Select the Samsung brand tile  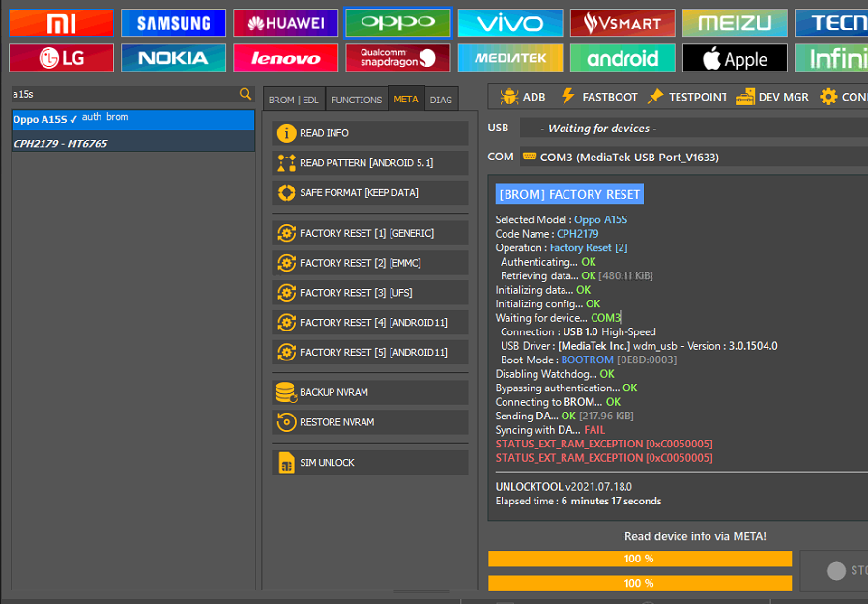173,23
